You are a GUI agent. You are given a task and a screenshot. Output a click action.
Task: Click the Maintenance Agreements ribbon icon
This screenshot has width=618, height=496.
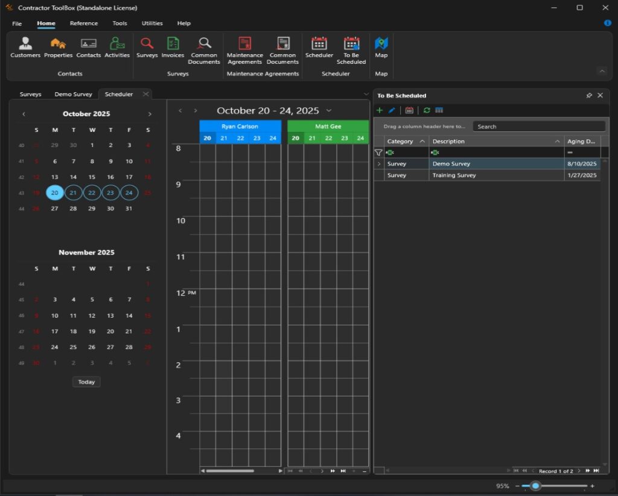pyautogui.click(x=244, y=48)
